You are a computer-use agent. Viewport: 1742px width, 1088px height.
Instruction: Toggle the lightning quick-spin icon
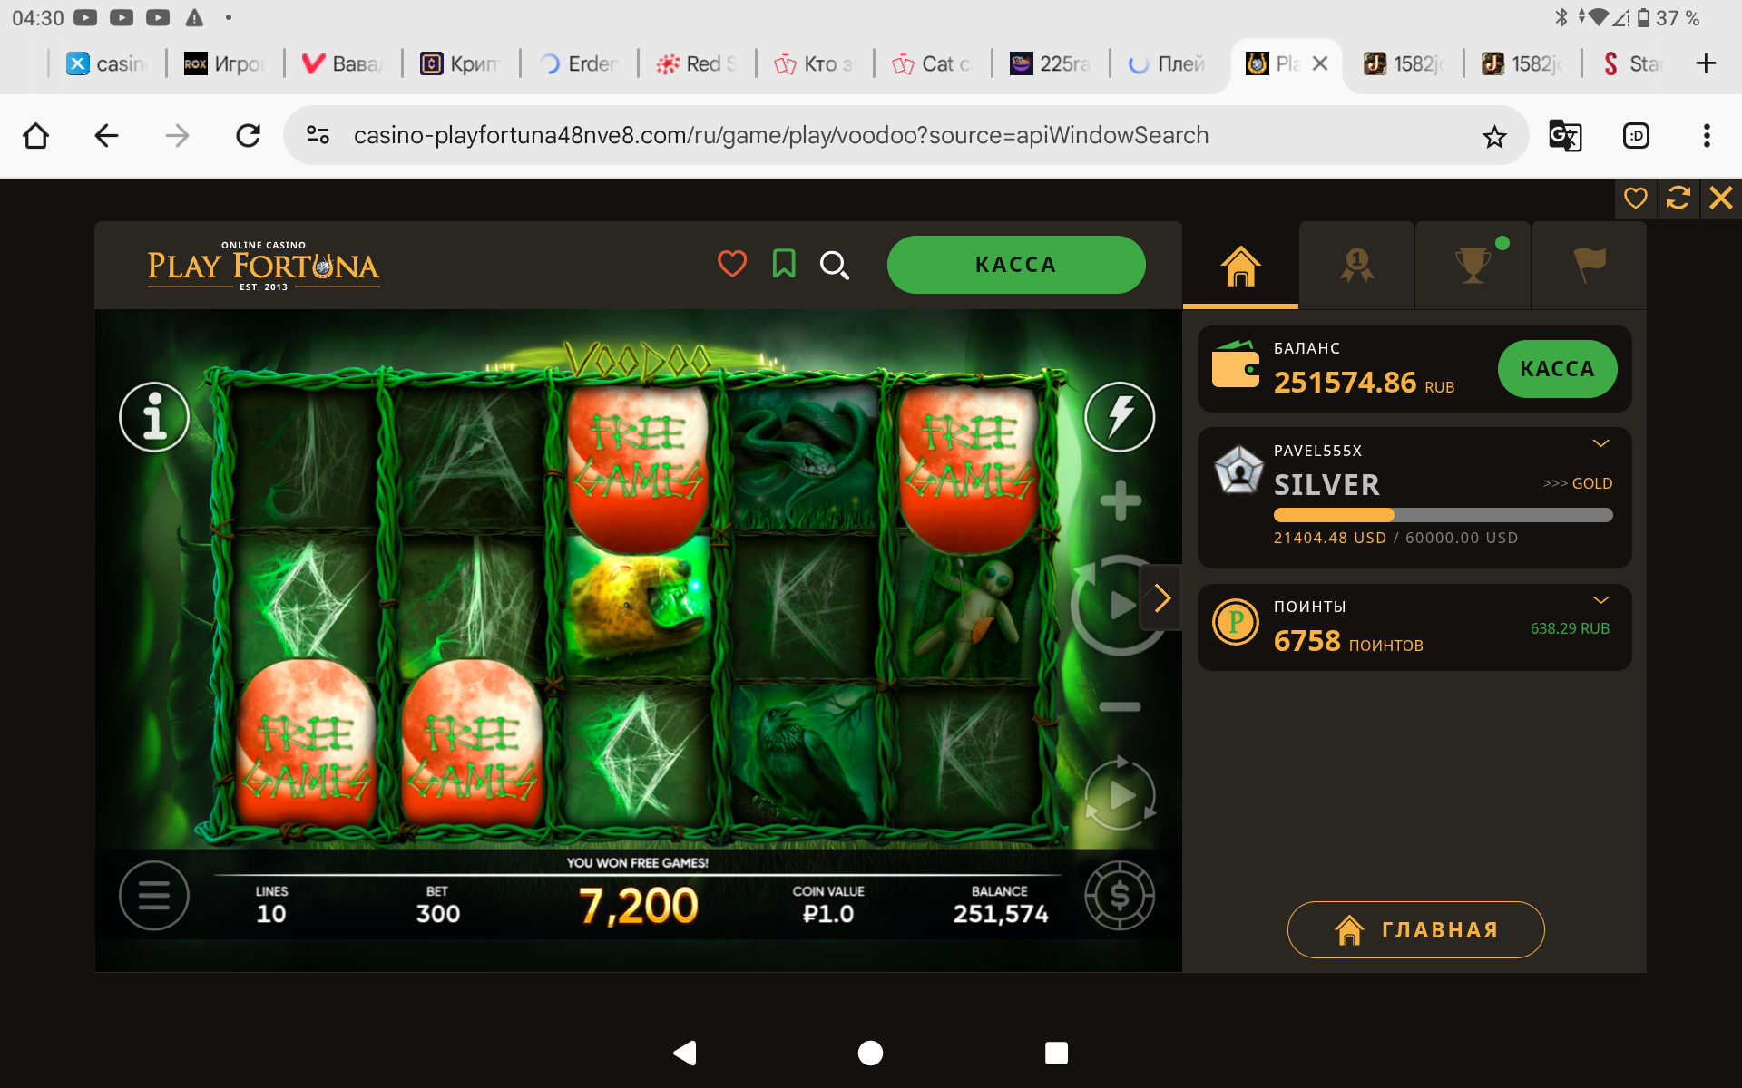point(1120,417)
